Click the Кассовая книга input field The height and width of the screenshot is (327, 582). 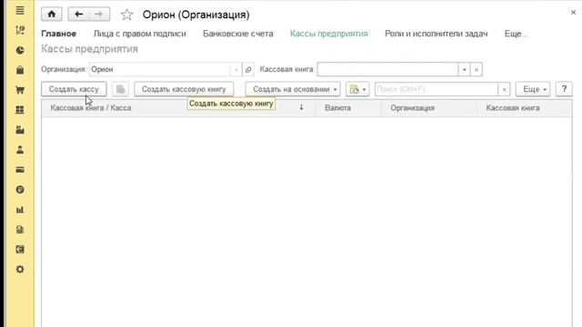[388, 69]
